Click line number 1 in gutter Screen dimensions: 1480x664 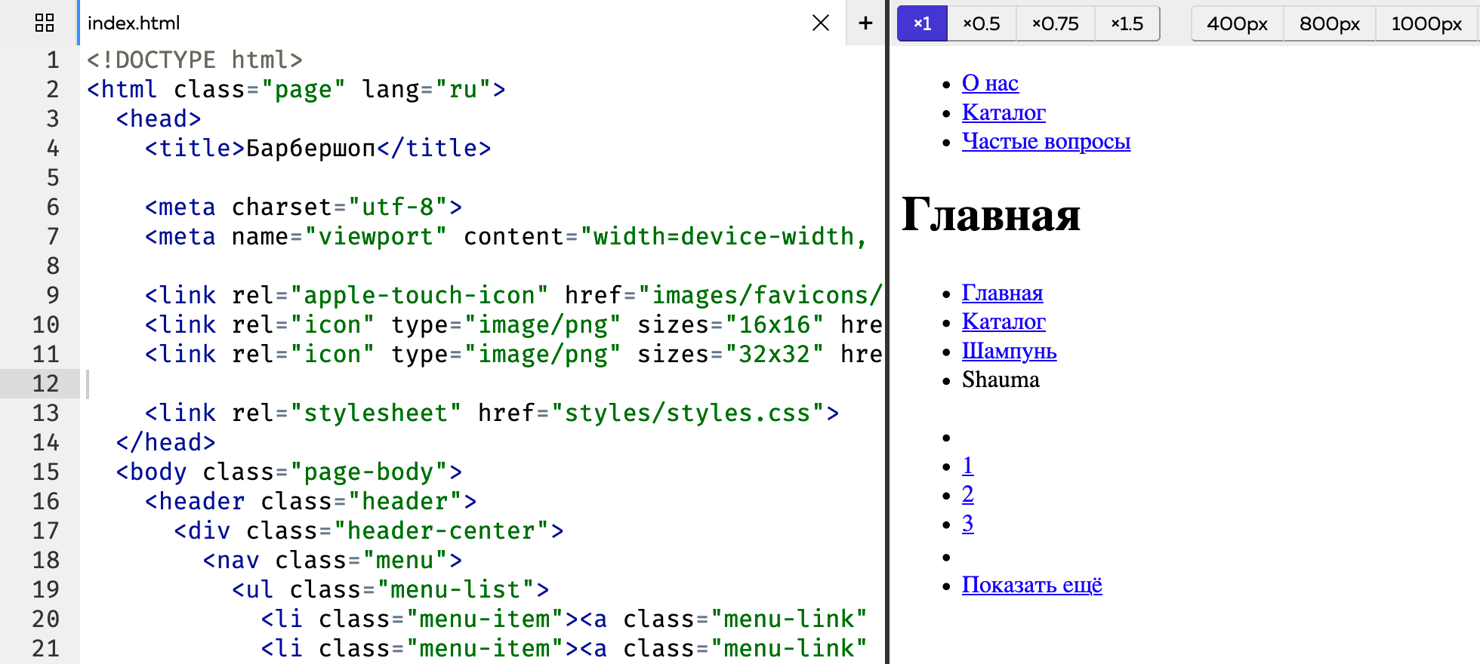click(x=53, y=60)
